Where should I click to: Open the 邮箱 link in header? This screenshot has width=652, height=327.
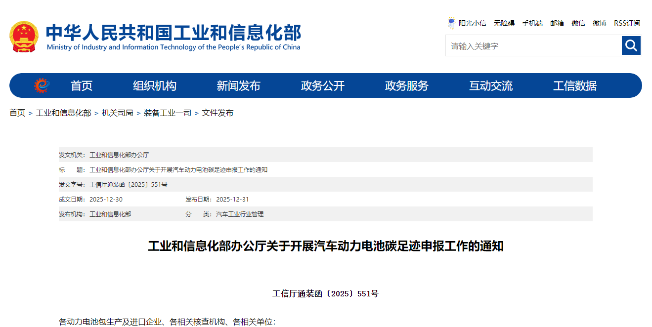(557, 23)
